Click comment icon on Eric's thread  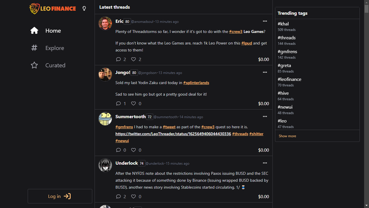[x=118, y=59]
